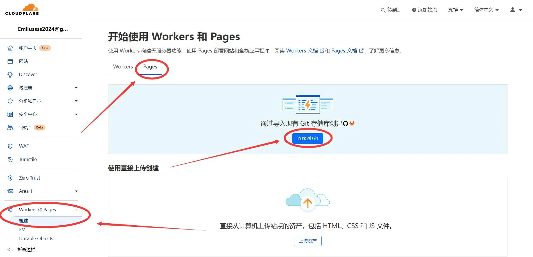The width and height of the screenshot is (533, 257).
Task: Select the Discover sidebar icon
Action: [x=10, y=74]
